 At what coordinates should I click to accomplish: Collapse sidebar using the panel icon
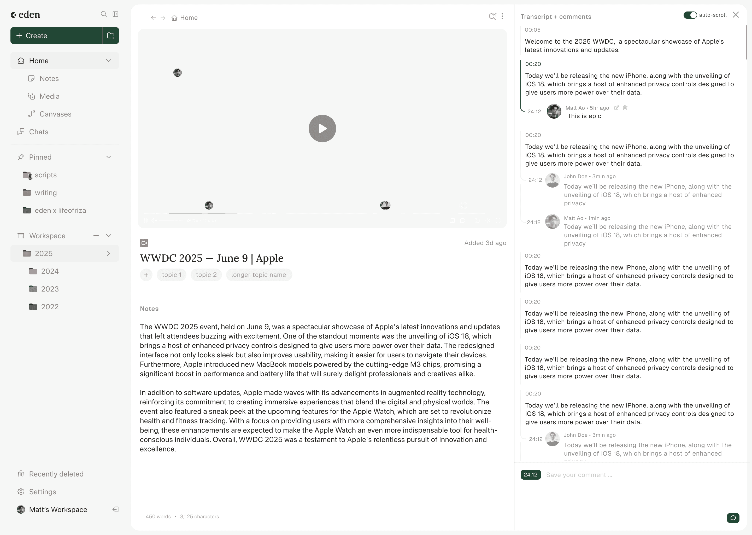pyautogui.click(x=116, y=14)
